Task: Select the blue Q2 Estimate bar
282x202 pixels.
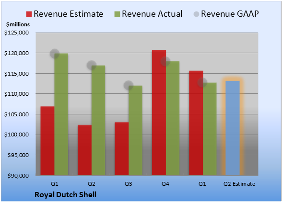Action: click(x=233, y=128)
